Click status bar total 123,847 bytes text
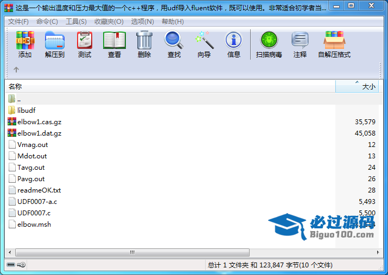The width and height of the screenshot is (388, 275). tap(270, 265)
